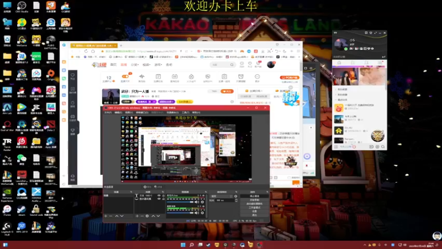This screenshot has height=249, width=442.
Task: Switch to the active Douyu browser tab
Action: coord(94,45)
